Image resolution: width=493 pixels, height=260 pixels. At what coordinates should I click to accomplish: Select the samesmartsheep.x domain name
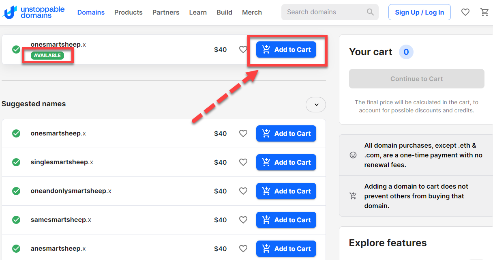pyautogui.click(x=61, y=220)
